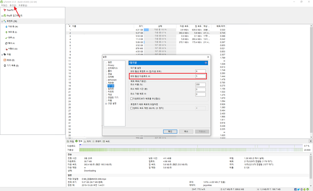Switch to the 파일 tab in detail pane
313x191 pixels.
pyautogui.click(x=70, y=141)
